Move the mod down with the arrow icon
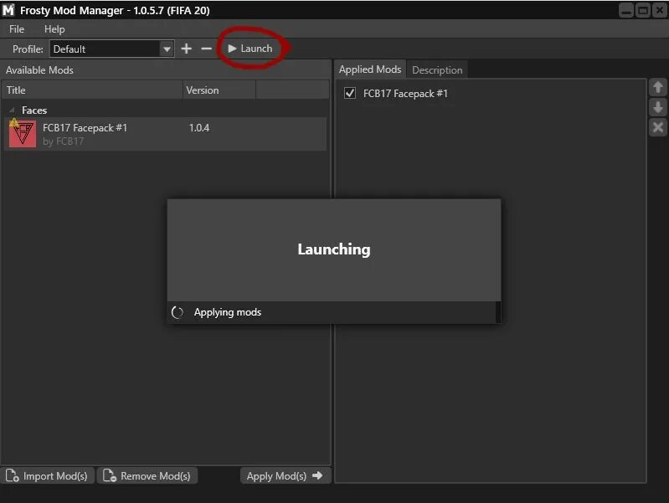 point(657,107)
